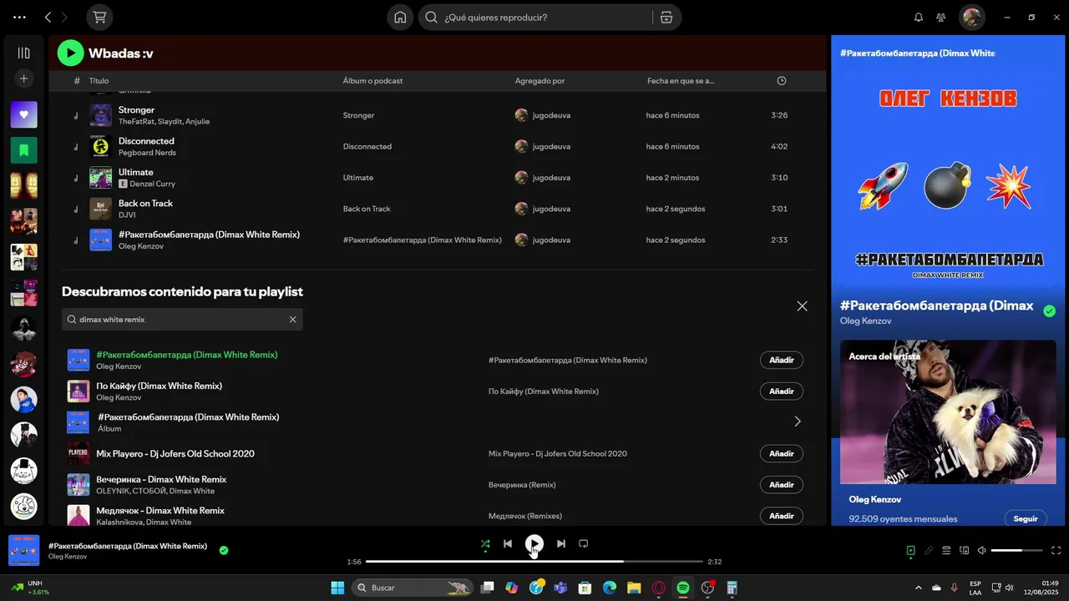The image size is (1069, 601).
Task: Add По Кайфу (Dimax White Remix) via Añadir
Action: pos(782,391)
